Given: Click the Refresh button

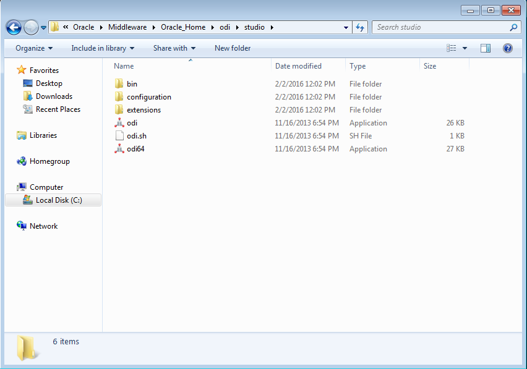Looking at the screenshot, I should tap(360, 28).
